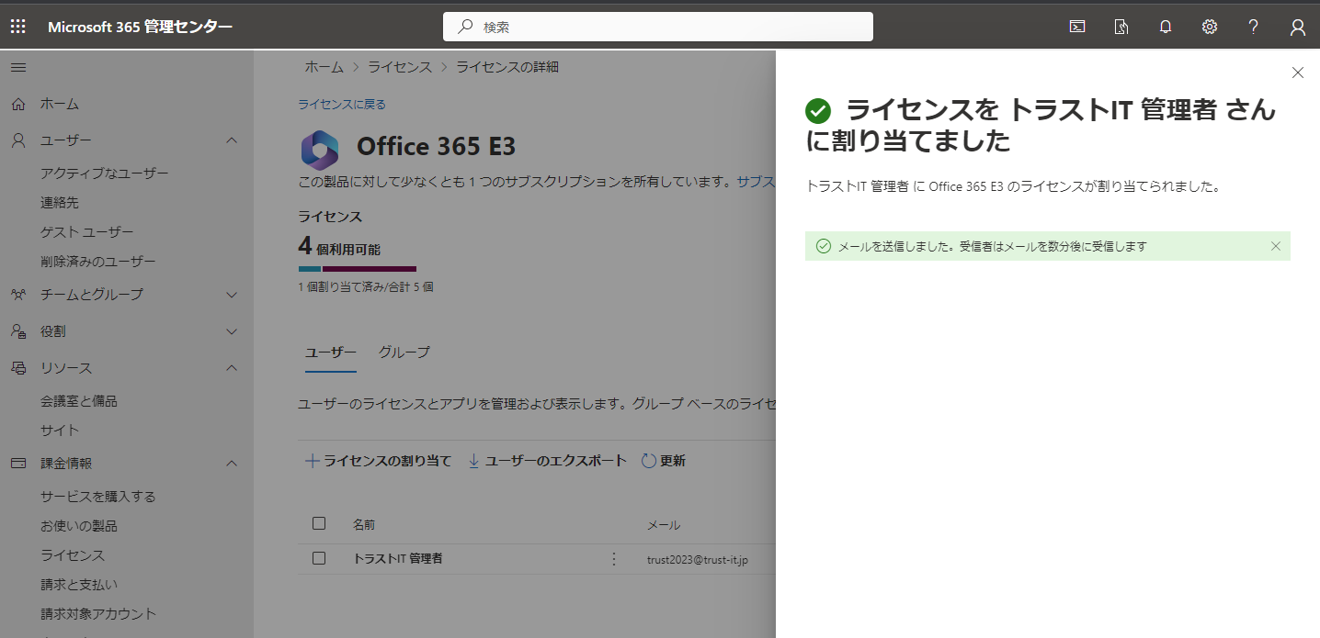Expand the チームとグループ section
Image resolution: width=1320 pixels, height=638 pixels.
(x=232, y=295)
